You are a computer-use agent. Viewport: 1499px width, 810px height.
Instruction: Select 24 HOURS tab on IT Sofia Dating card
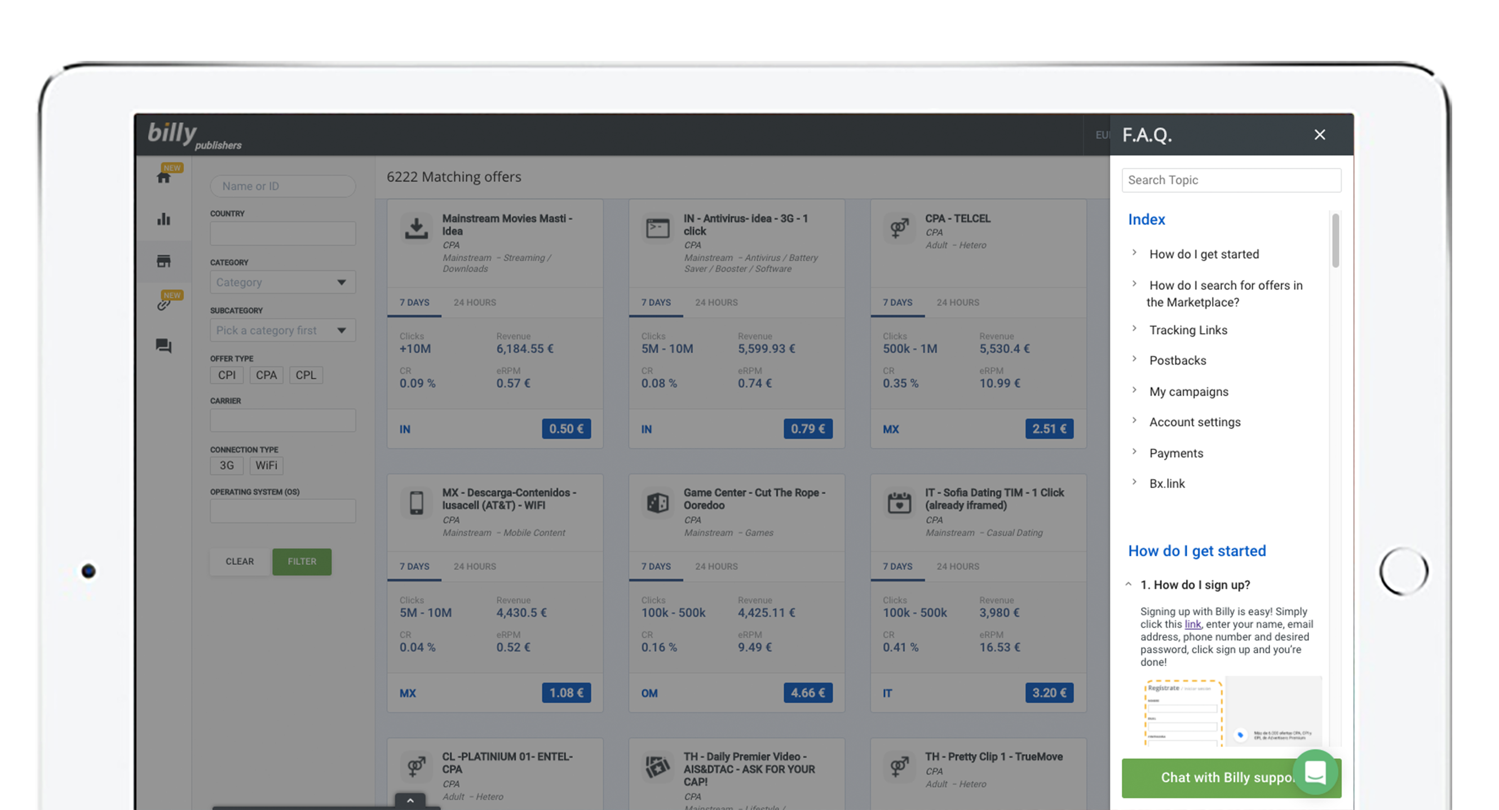tap(958, 566)
